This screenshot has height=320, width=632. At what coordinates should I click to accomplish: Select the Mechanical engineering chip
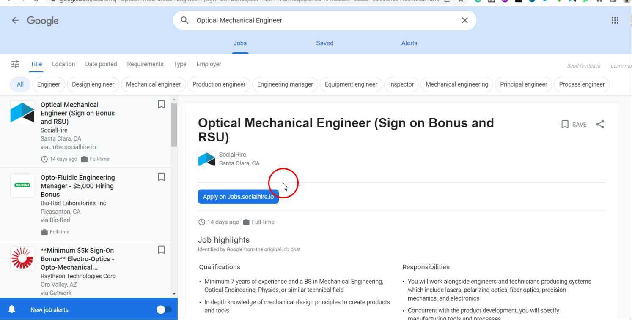click(457, 84)
